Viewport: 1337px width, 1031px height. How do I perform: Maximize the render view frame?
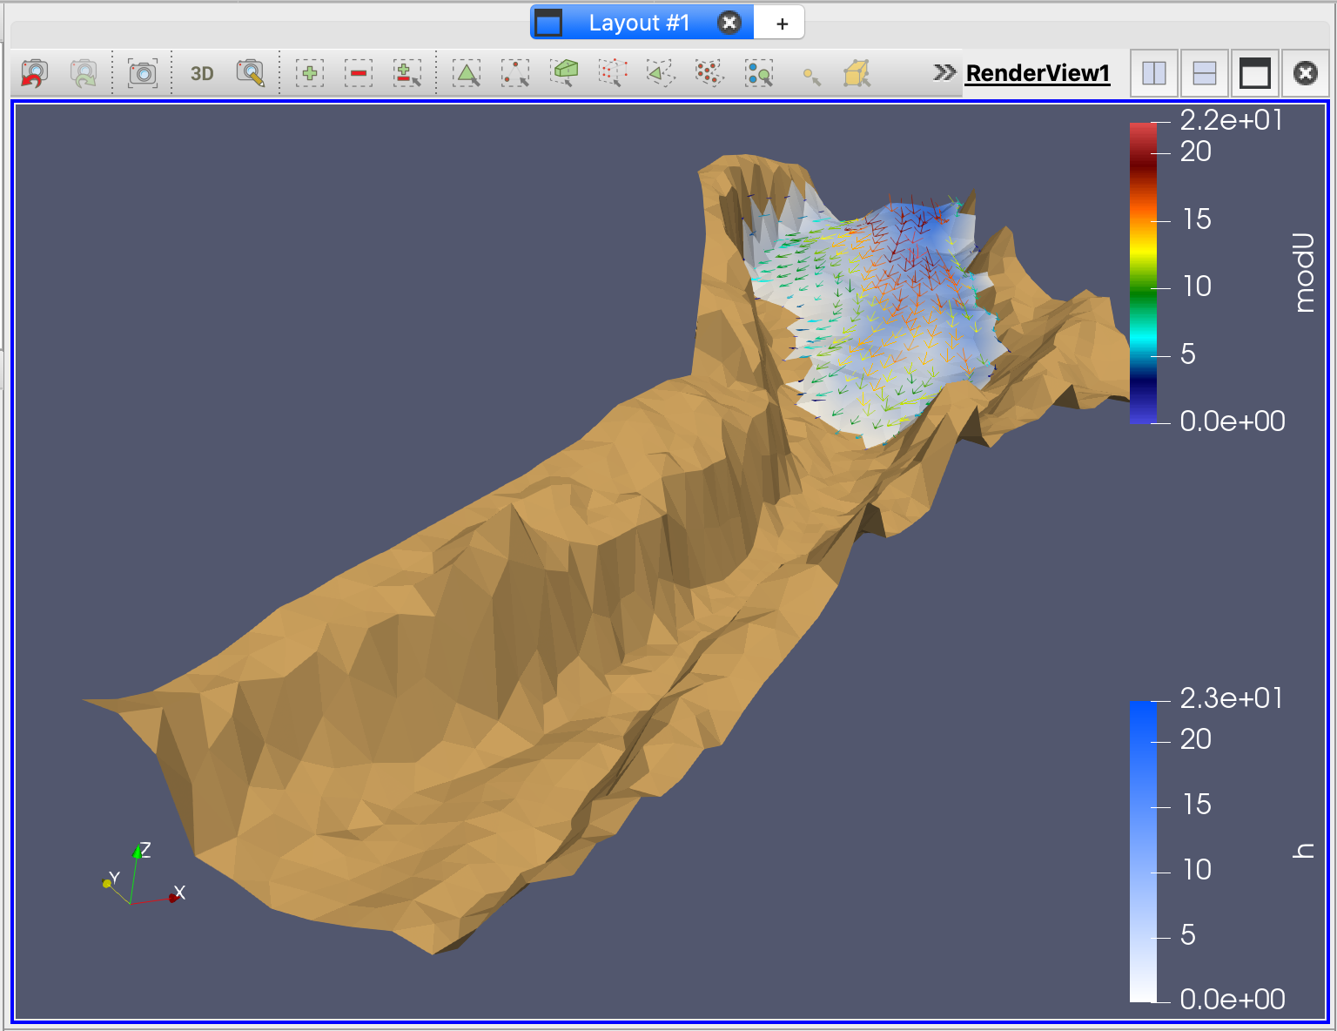click(1254, 73)
